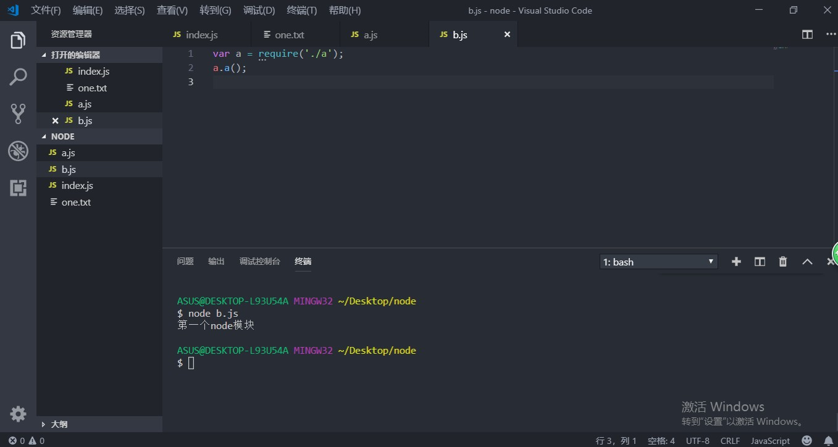Viewport: 838px width, 447px height.
Task: Maximize the terminal panel size
Action: click(x=807, y=262)
